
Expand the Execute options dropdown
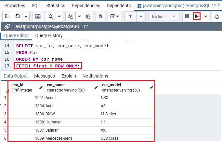click(x=205, y=17)
